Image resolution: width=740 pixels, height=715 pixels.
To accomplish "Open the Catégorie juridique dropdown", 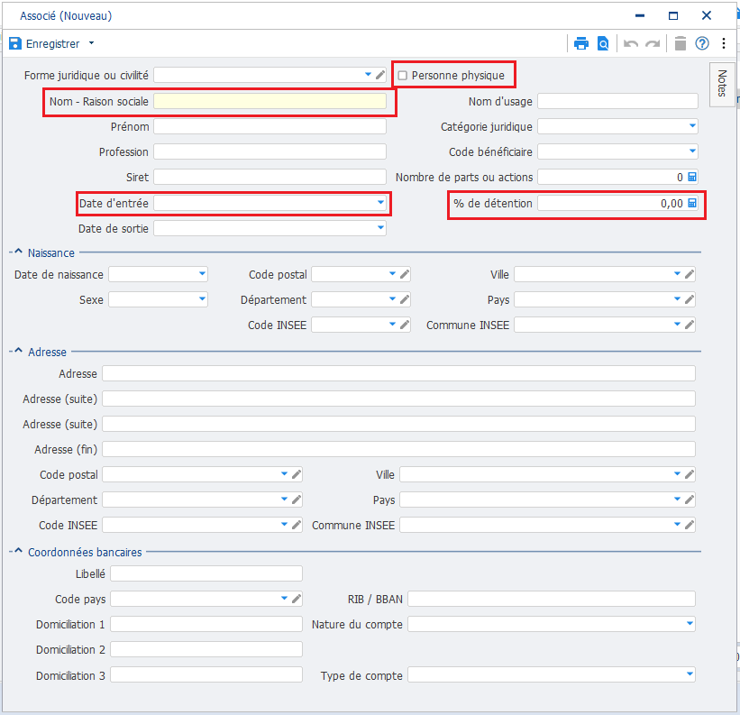I will pyautogui.click(x=692, y=126).
